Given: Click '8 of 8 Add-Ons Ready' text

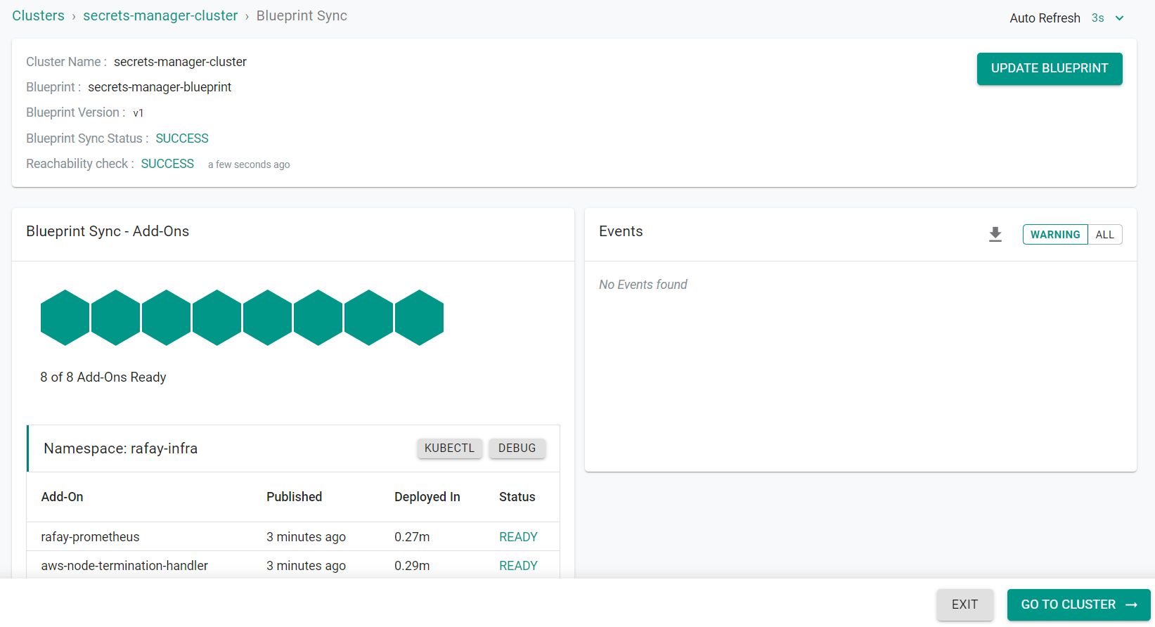Looking at the screenshot, I should click(x=103, y=377).
